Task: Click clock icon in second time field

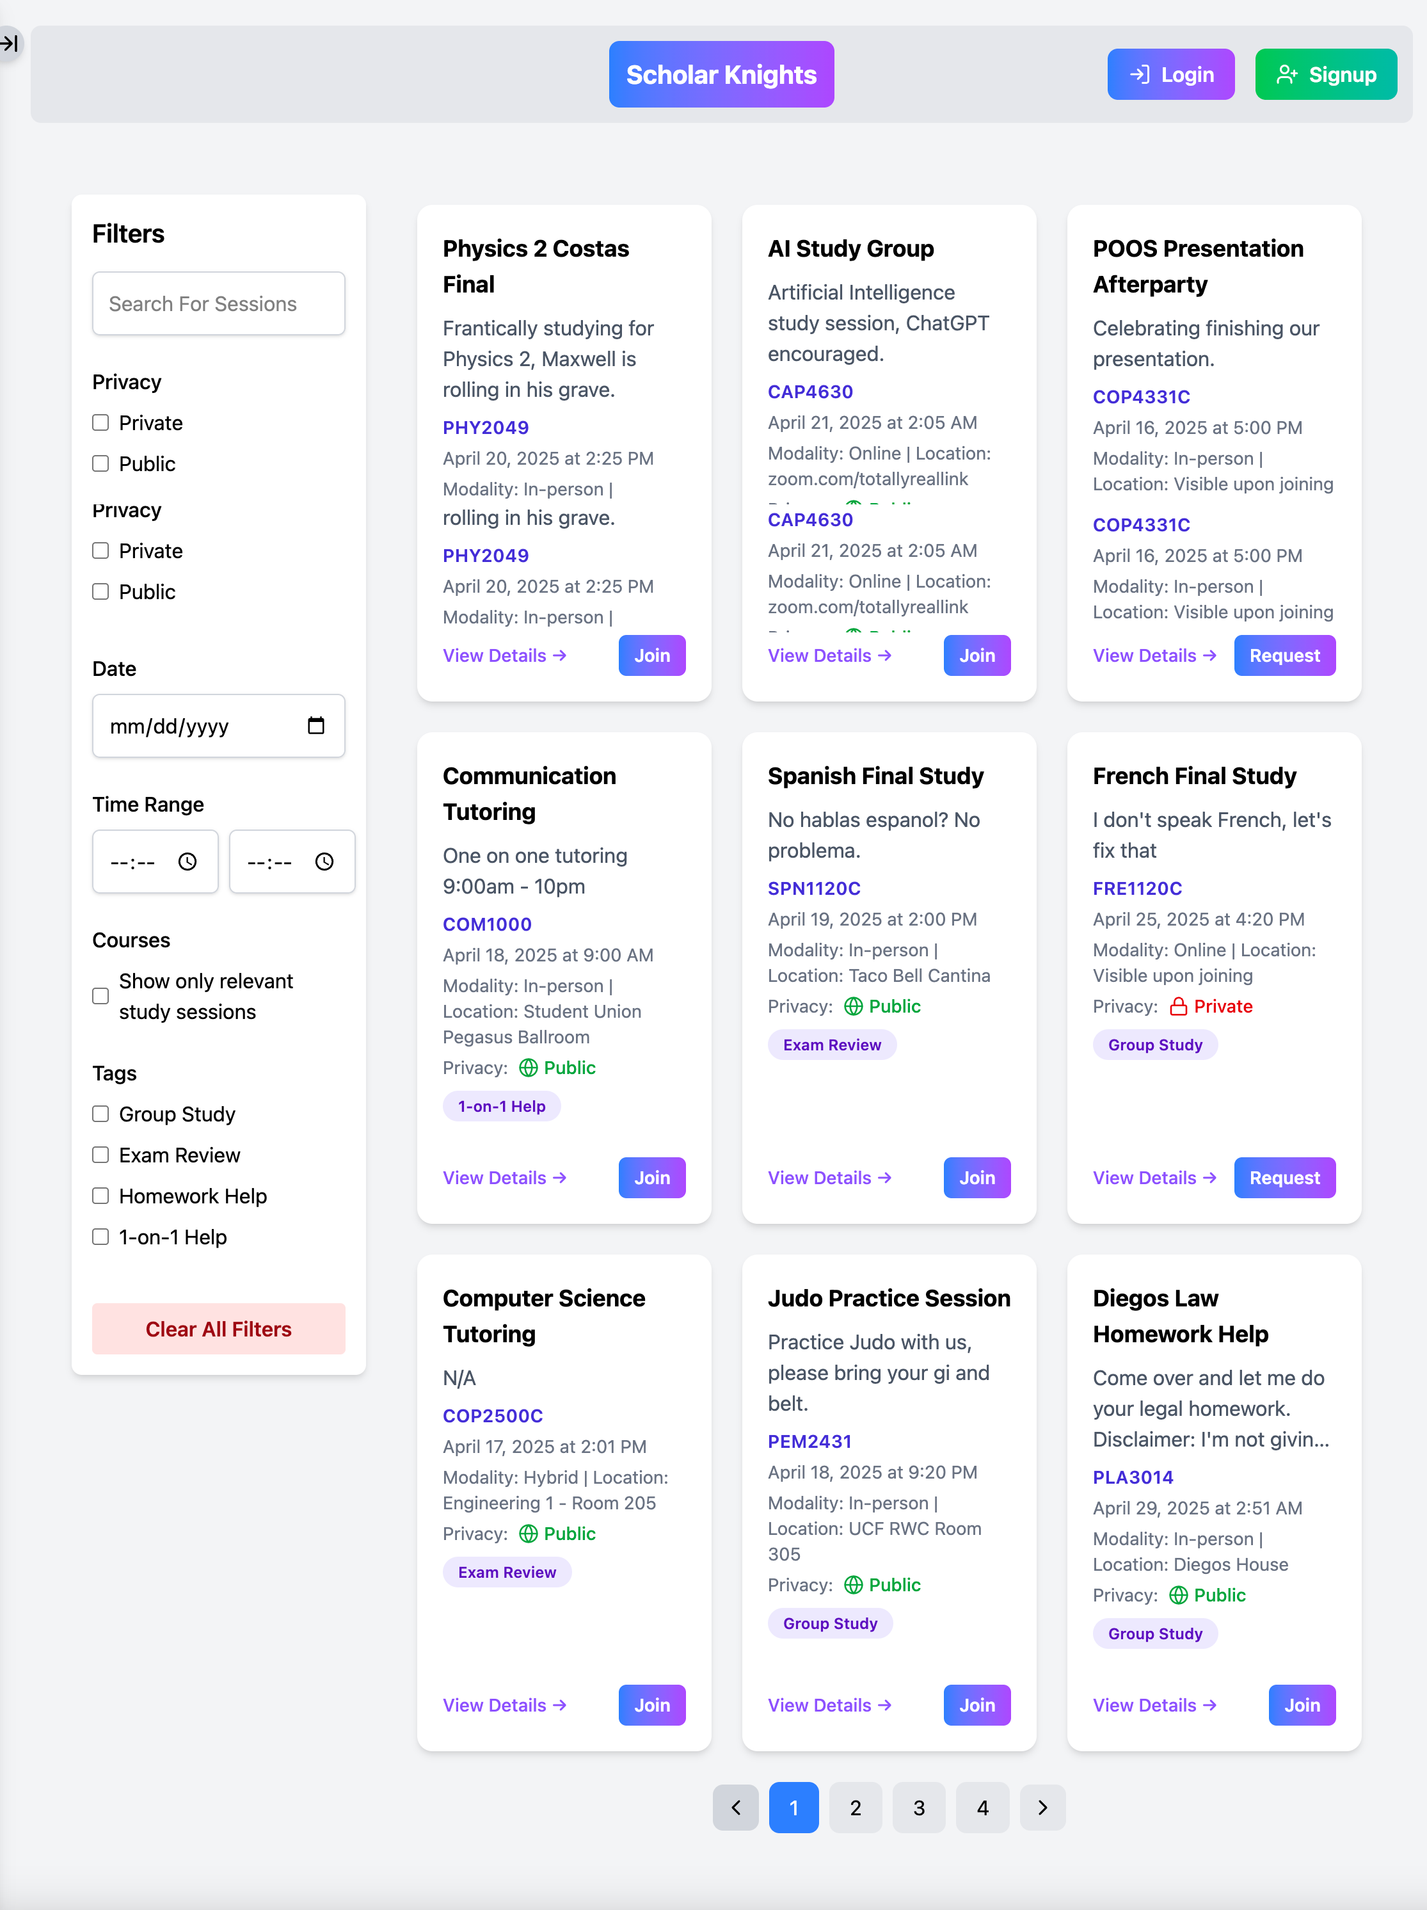Action: point(324,862)
